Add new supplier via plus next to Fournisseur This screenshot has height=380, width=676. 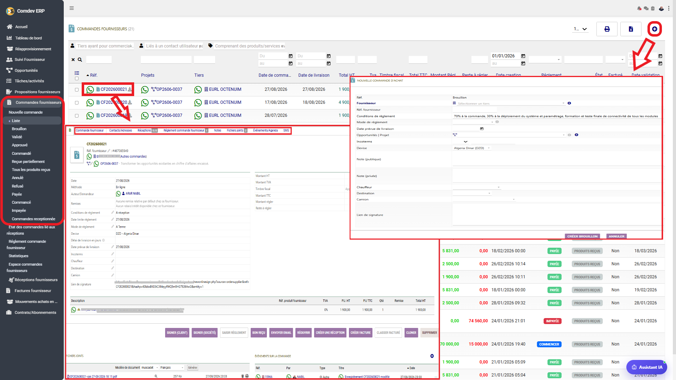pos(569,103)
